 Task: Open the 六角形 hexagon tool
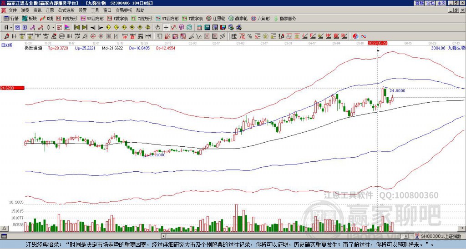(x=261, y=18)
